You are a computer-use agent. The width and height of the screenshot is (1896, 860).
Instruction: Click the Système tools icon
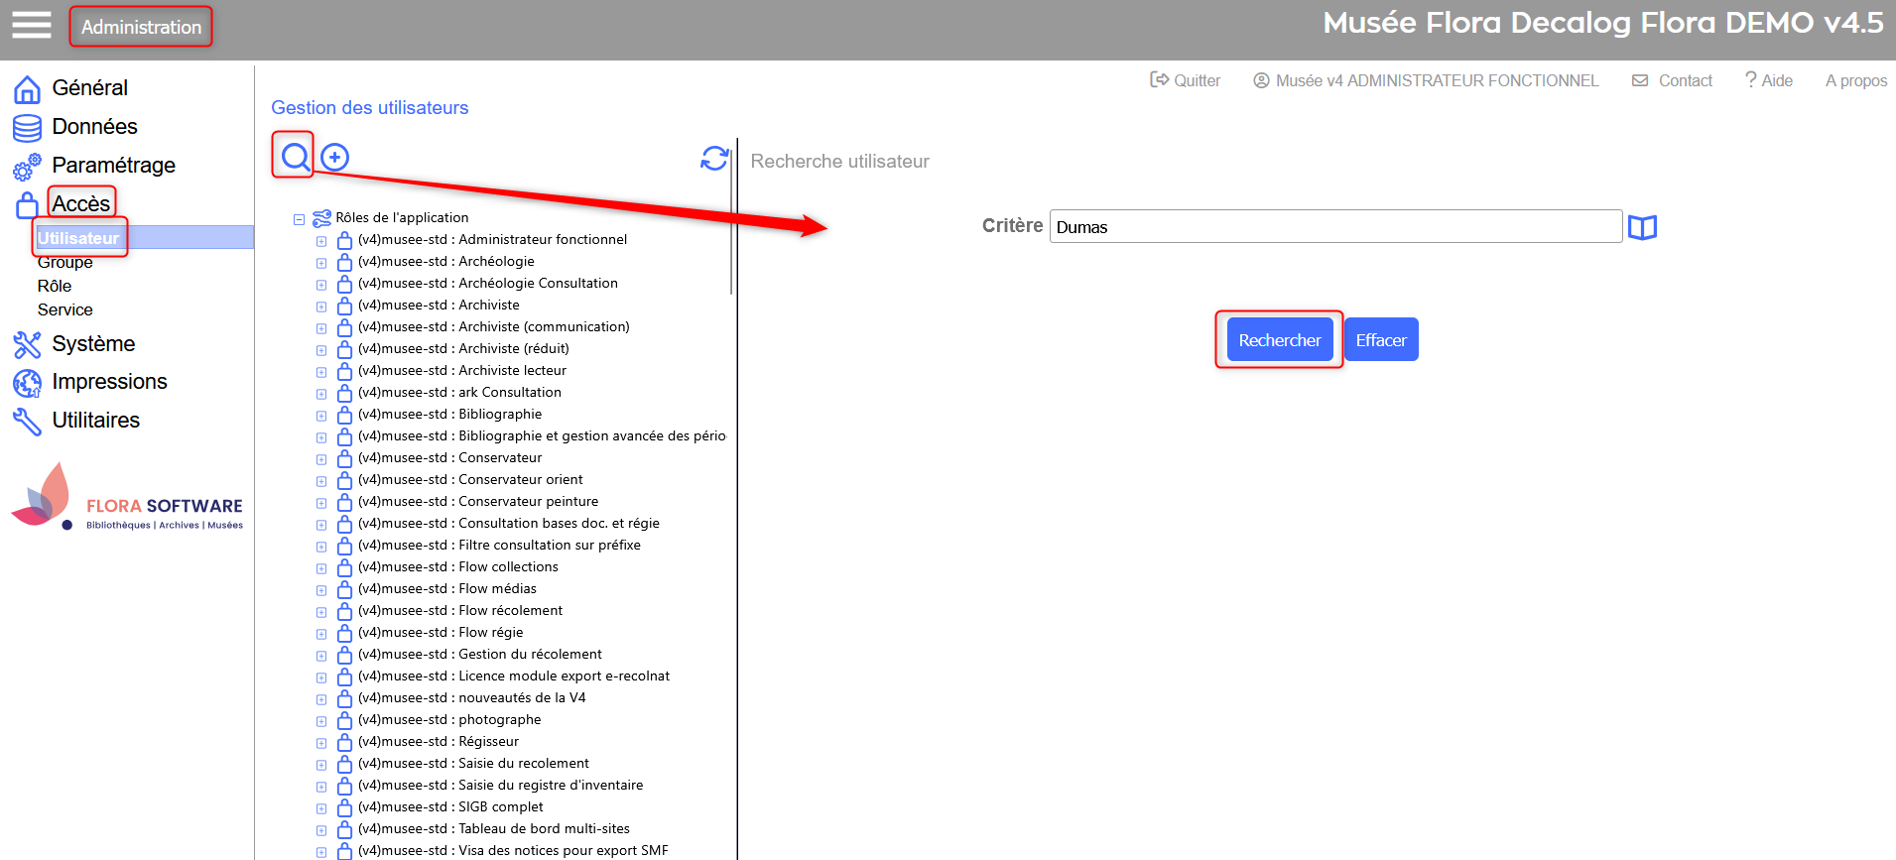pyautogui.click(x=27, y=344)
